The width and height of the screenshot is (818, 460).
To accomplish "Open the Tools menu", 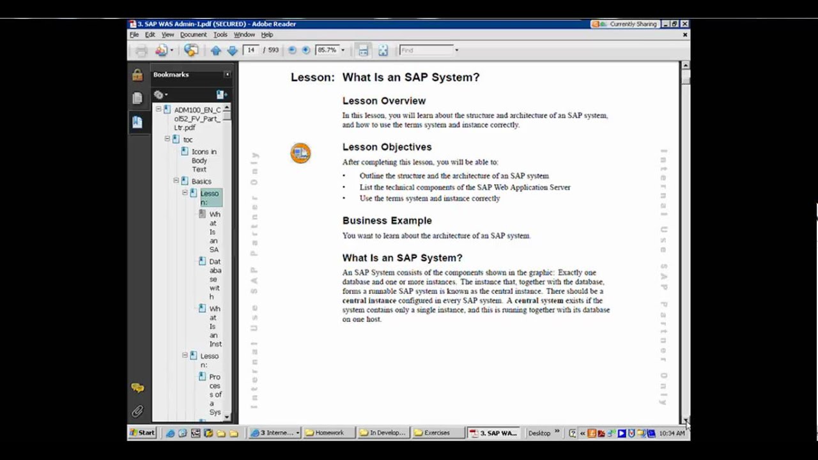I will pos(220,34).
